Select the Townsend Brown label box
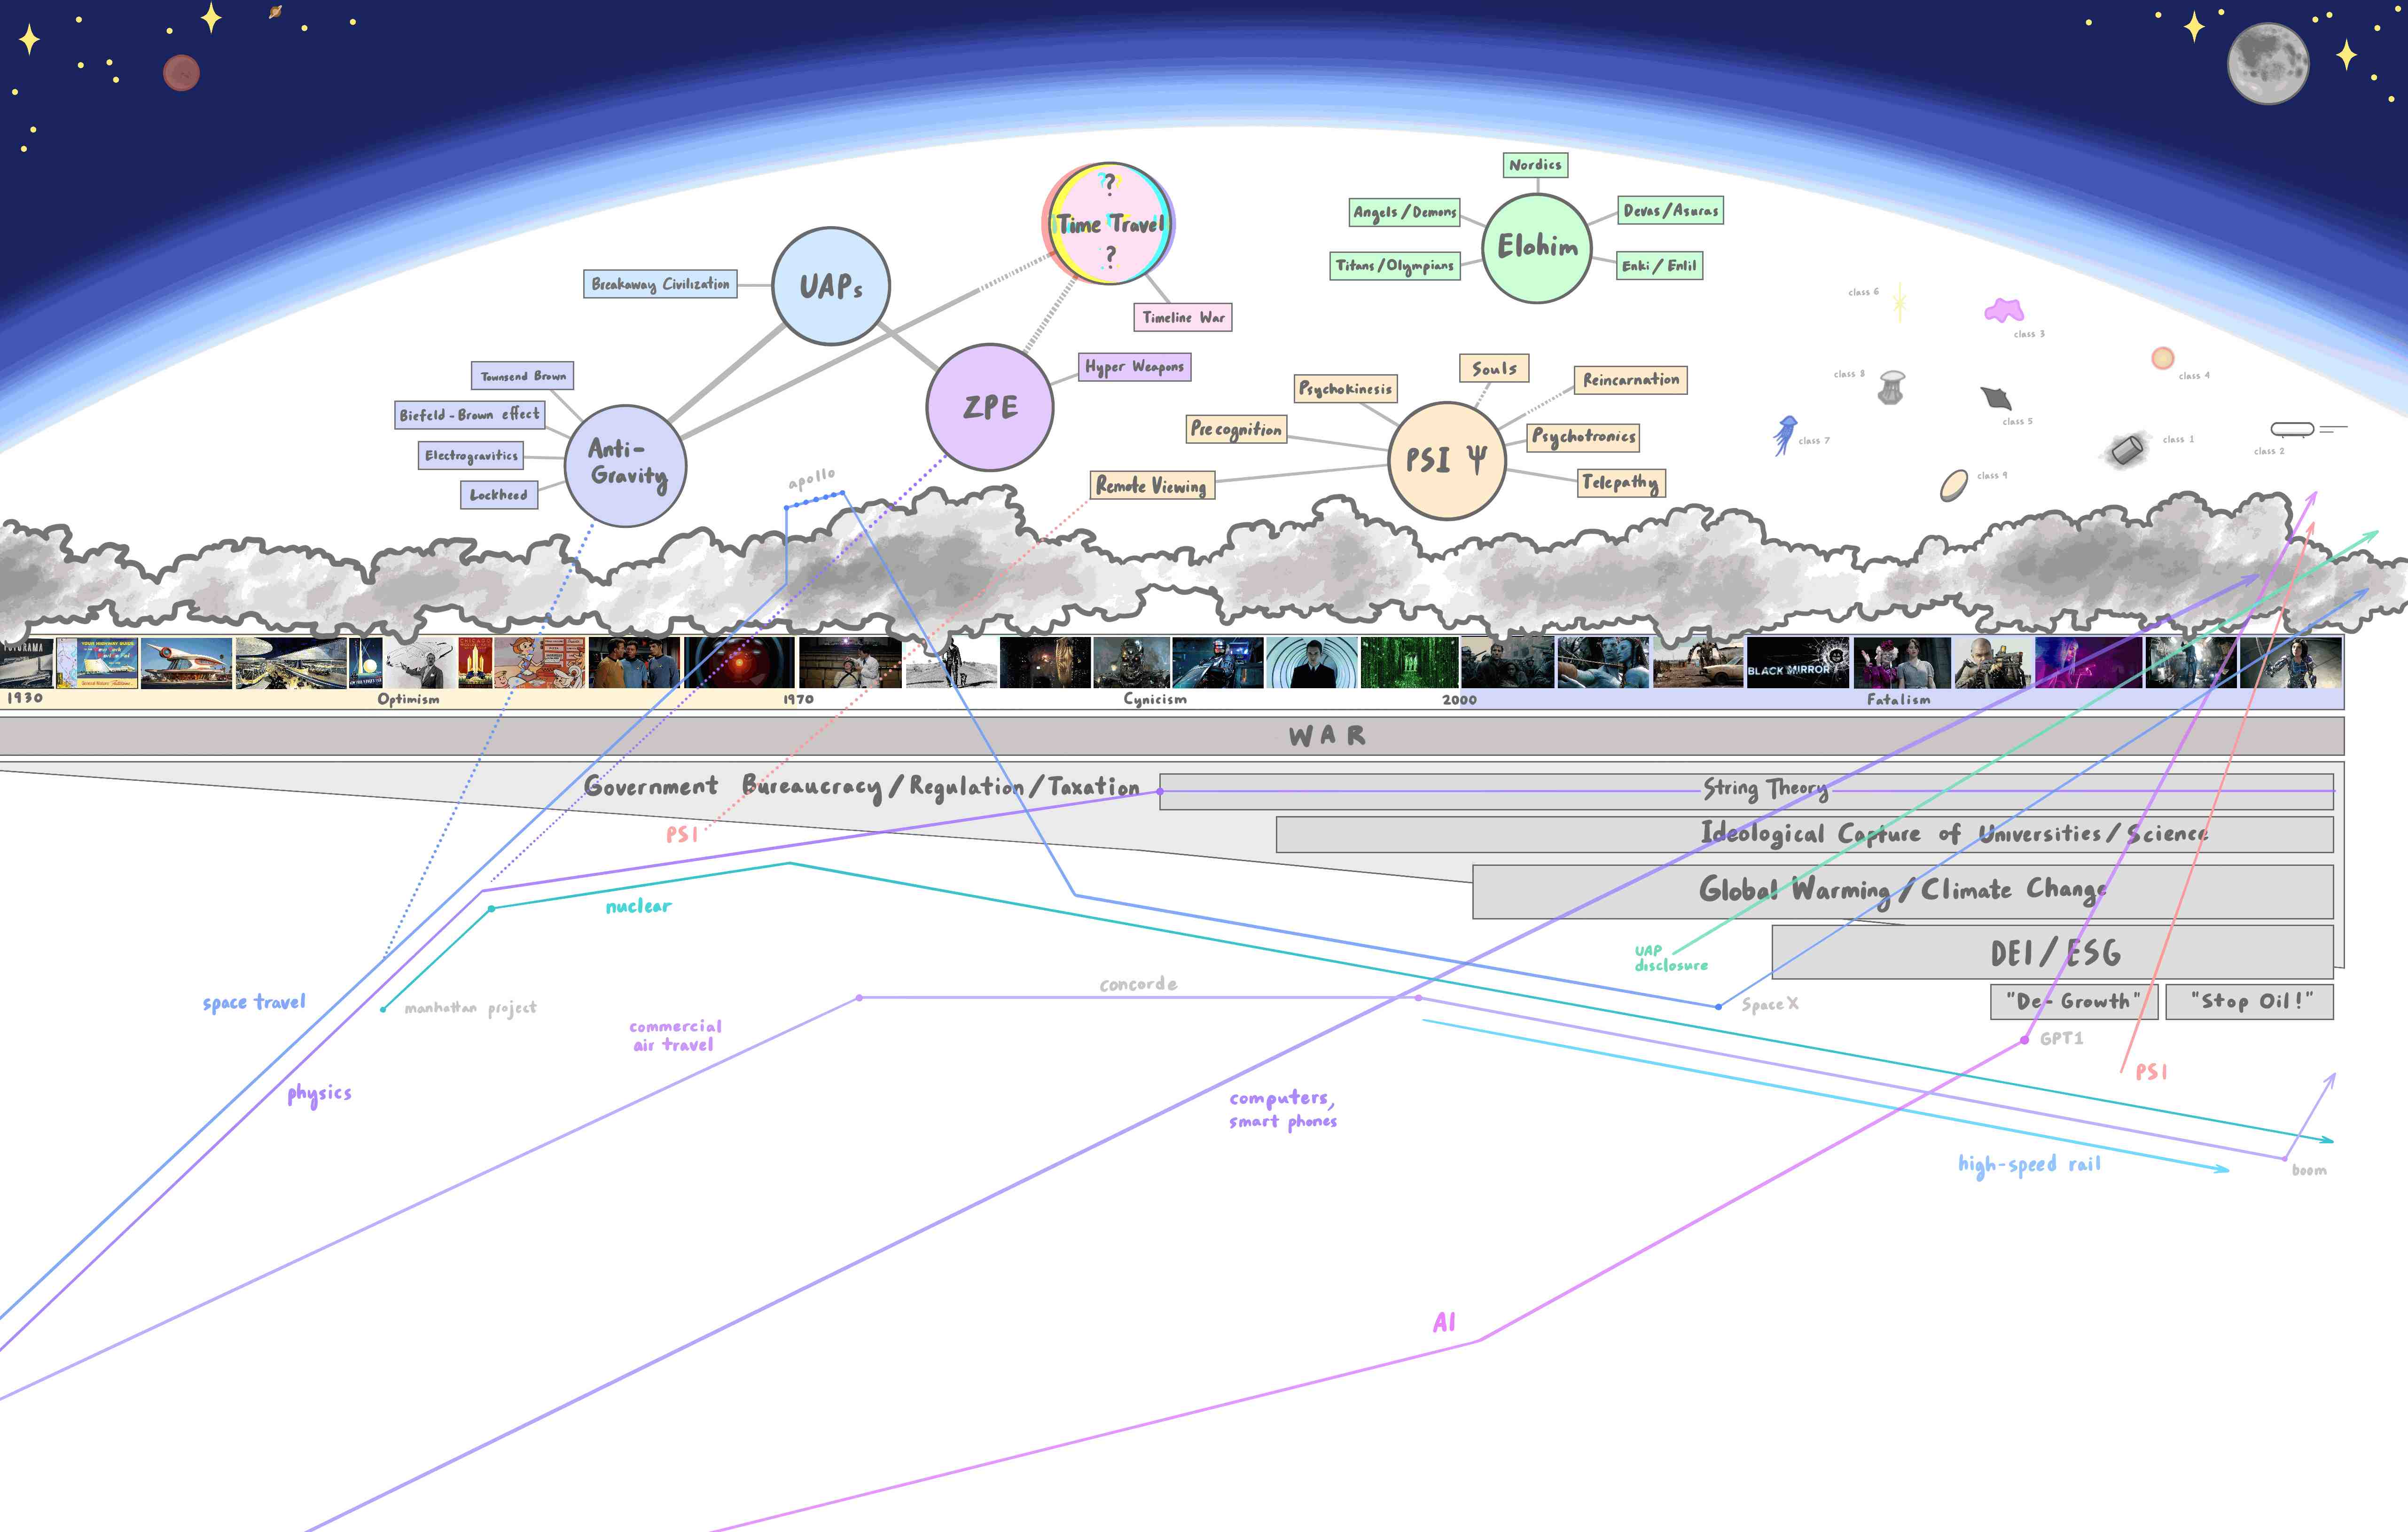This screenshot has height=1532, width=2408. coord(522,376)
